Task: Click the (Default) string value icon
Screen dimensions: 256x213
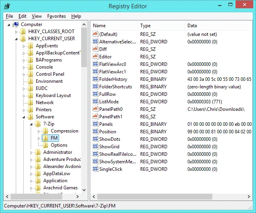Action: click(x=95, y=34)
